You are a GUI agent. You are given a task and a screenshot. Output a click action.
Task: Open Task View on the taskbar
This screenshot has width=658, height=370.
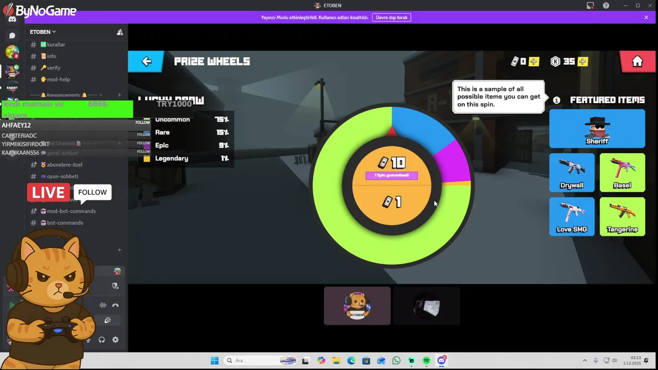tap(305, 361)
